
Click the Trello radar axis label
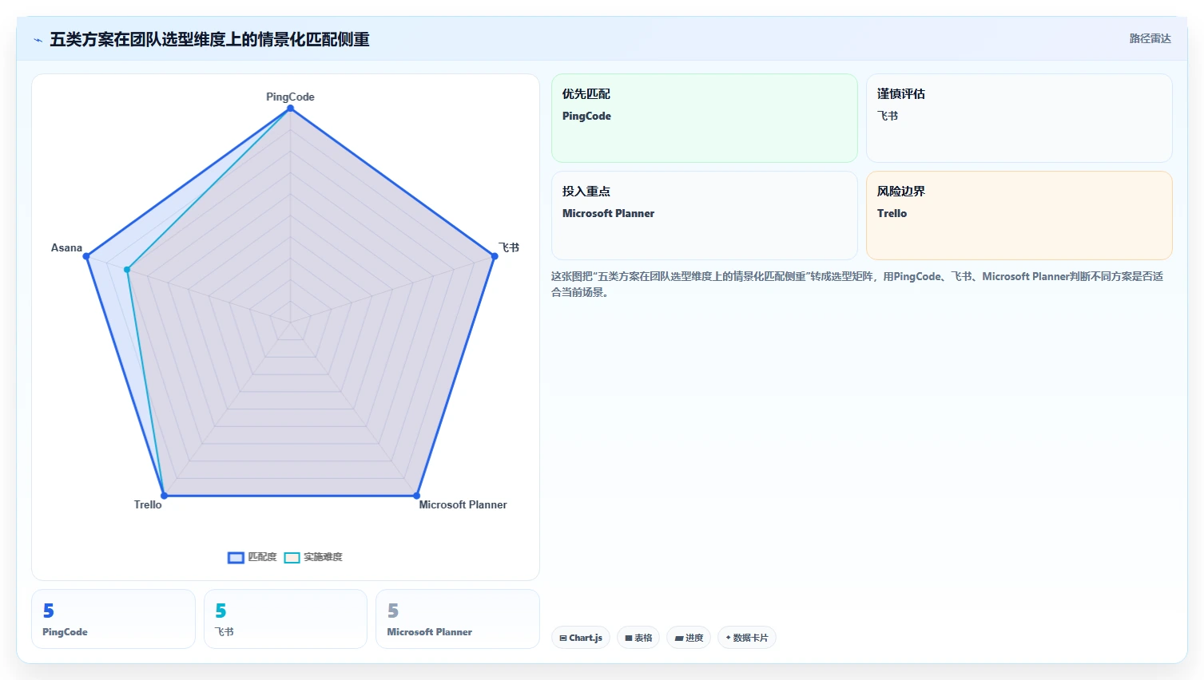148,504
